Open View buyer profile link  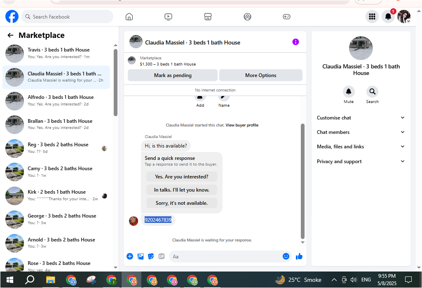coord(242,125)
